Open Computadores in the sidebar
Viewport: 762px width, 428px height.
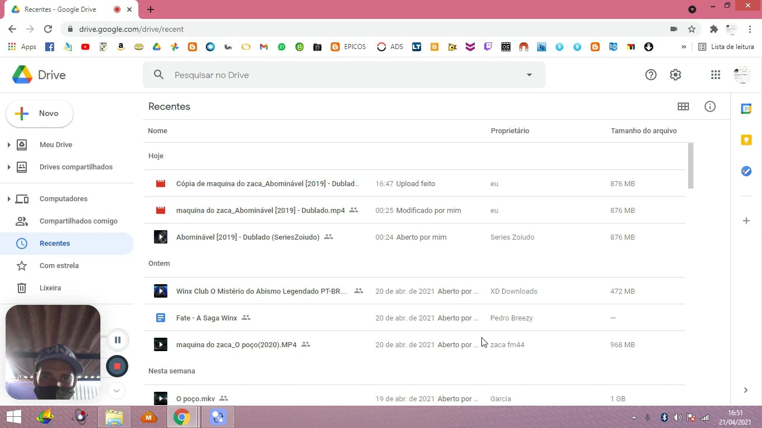pos(64,199)
